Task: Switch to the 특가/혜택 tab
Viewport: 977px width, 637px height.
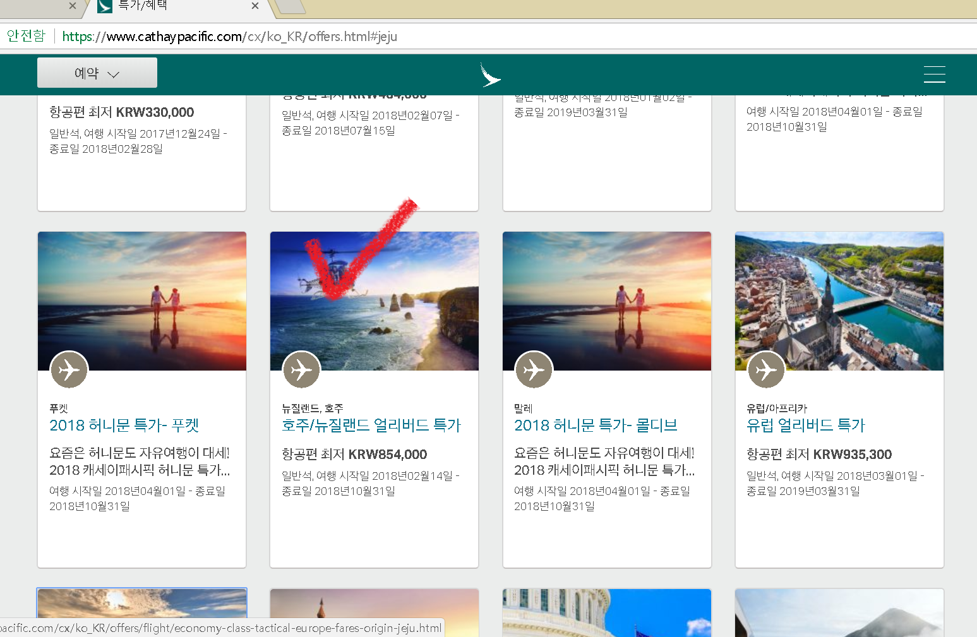Action: click(x=171, y=6)
